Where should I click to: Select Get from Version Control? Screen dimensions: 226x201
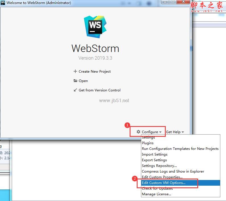(x=99, y=90)
